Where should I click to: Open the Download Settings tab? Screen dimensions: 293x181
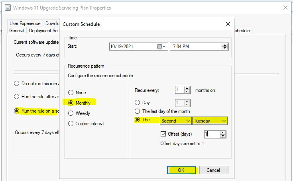[x=51, y=23]
